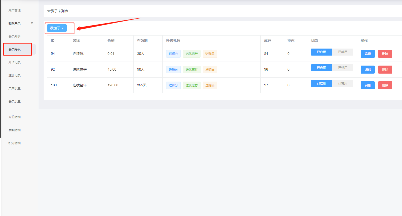Screen dimensions: 402x216
Task: Click 送赠品 tag for 连续包年
Action: point(210,85)
